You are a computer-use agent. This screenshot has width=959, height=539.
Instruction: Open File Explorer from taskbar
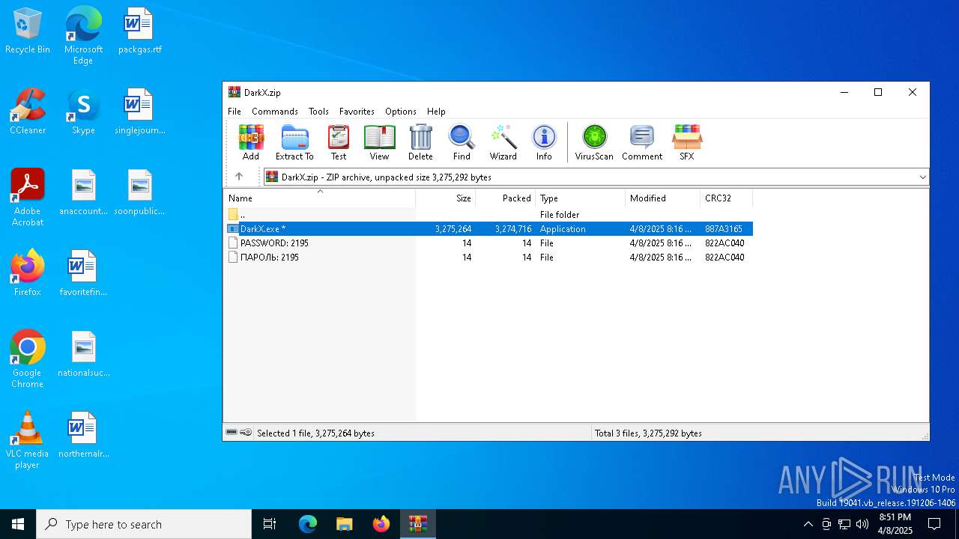click(344, 524)
